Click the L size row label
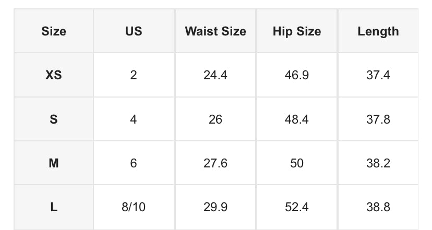The image size is (432, 230). tap(54, 207)
